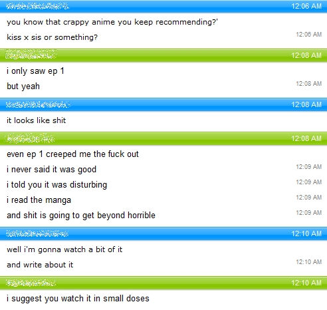The height and width of the screenshot is (310, 327).
Task: Select the 'i told you it was disturbing' line
Action: tap(57, 185)
